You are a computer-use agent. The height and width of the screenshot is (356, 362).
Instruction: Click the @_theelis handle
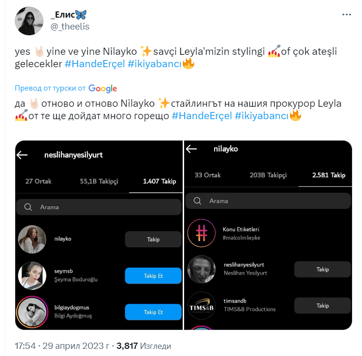(70, 27)
